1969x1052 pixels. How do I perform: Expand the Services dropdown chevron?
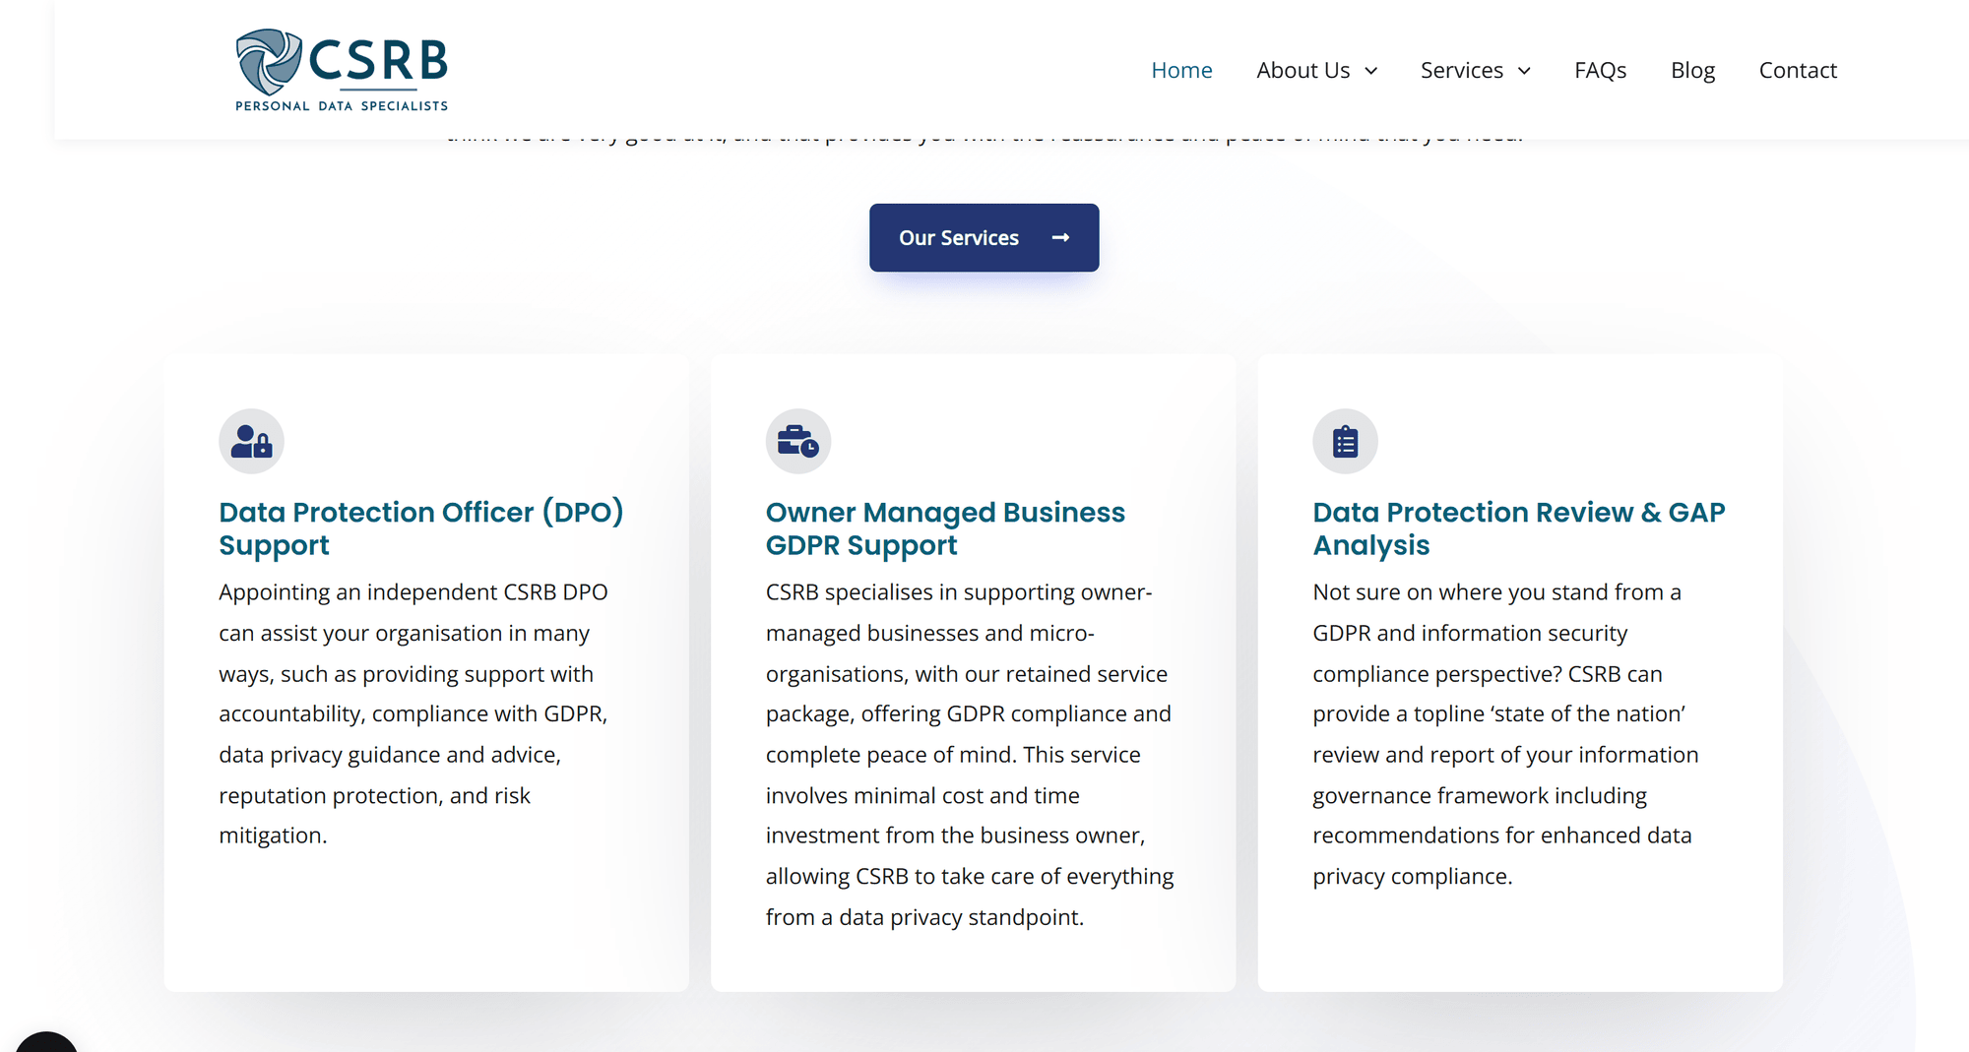pos(1524,71)
